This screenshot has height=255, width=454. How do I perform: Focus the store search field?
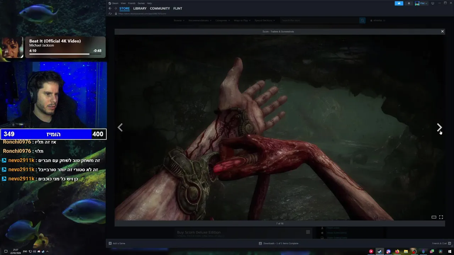(319, 21)
